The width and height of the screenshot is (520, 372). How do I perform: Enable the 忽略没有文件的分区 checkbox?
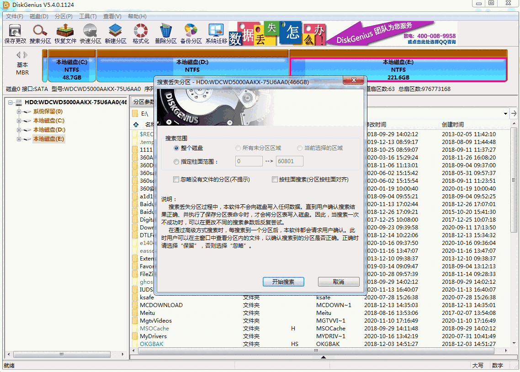[x=176, y=179]
